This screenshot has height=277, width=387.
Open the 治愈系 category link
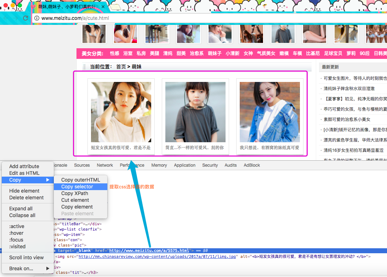(197, 54)
